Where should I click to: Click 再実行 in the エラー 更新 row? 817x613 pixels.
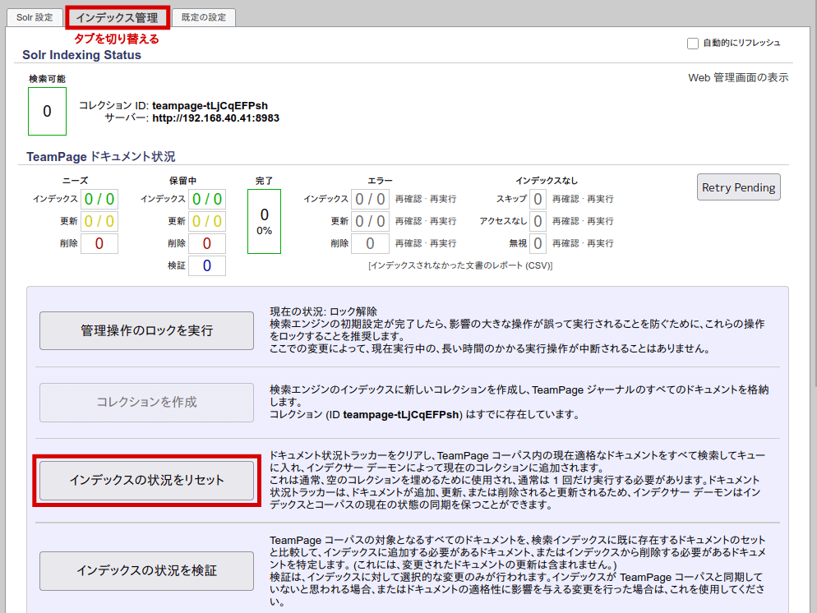(x=443, y=221)
